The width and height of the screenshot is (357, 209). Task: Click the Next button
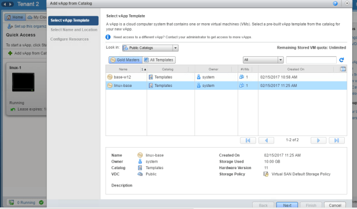click(x=287, y=205)
